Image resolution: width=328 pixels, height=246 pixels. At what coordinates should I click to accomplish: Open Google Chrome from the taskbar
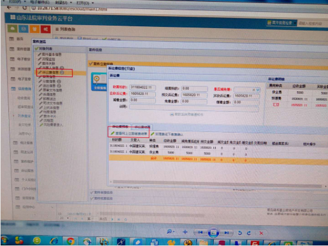71,242
